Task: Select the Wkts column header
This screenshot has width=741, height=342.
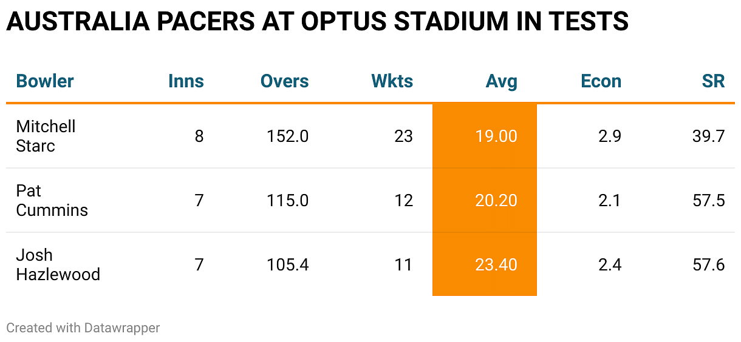Action: point(392,81)
